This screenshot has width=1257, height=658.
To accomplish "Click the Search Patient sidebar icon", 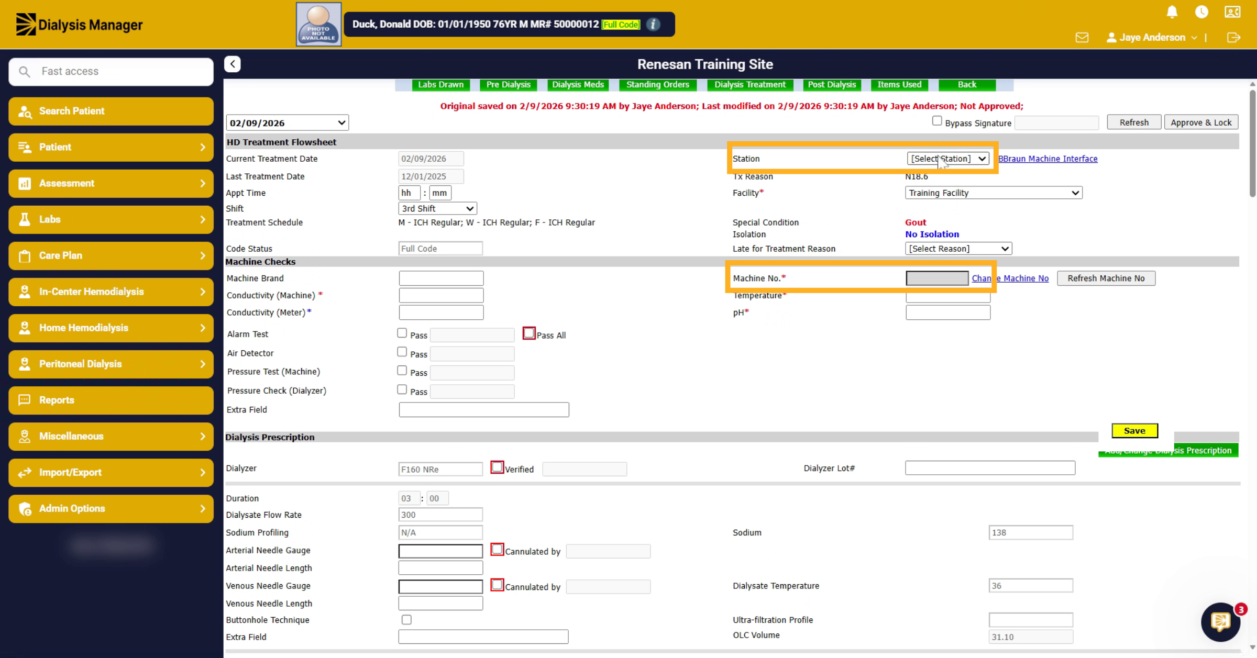I will tap(25, 111).
